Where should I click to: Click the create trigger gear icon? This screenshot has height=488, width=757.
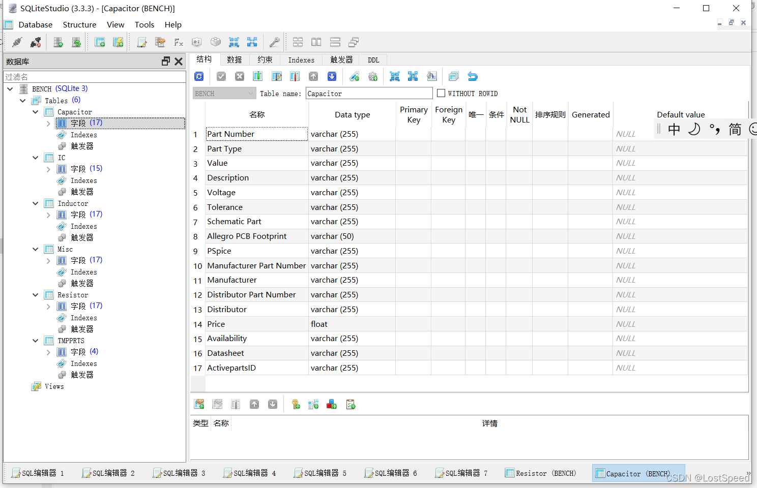[x=372, y=76]
